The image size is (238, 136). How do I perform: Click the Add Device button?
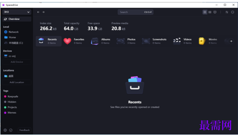tap(17, 62)
